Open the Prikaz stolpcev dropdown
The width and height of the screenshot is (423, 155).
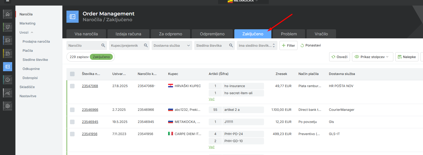(373, 57)
